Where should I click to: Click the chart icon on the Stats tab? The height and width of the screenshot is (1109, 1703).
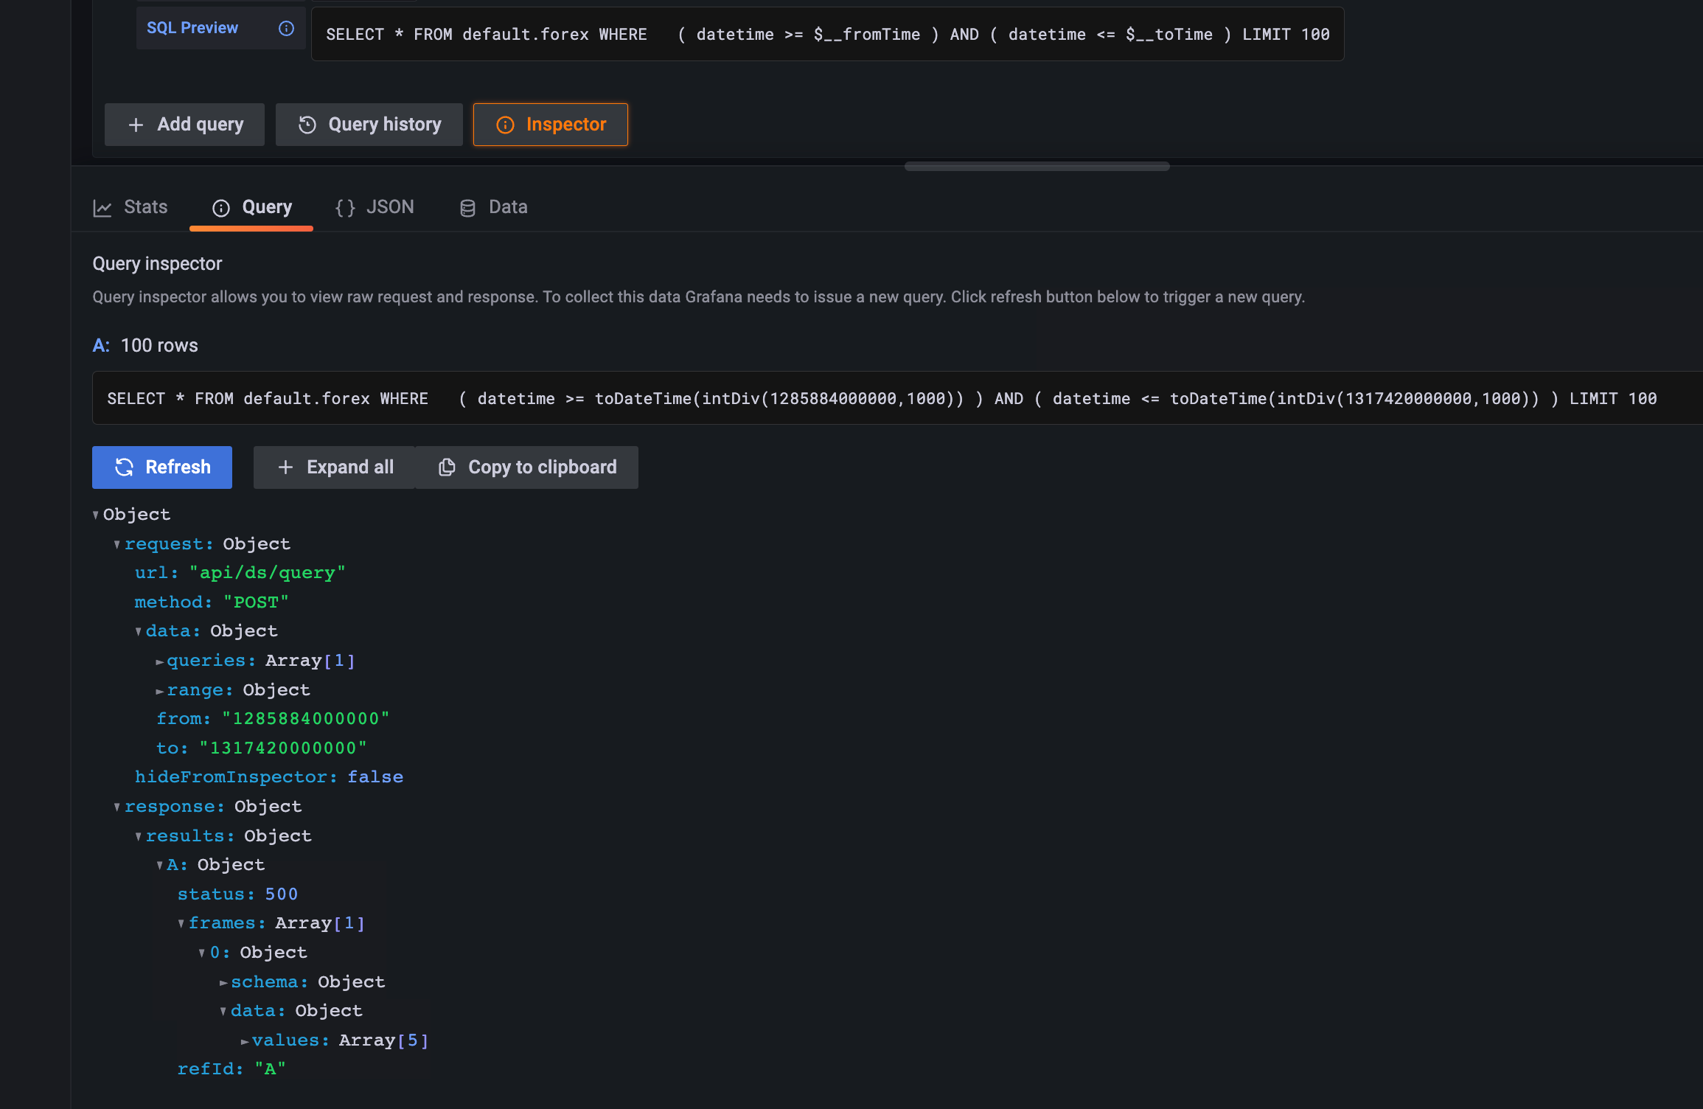102,207
